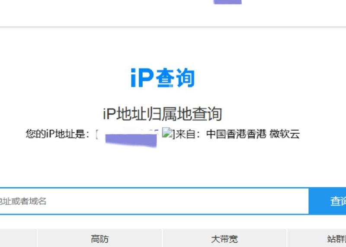Click the opening bracket before the IP address
346x247 pixels.
coord(97,134)
